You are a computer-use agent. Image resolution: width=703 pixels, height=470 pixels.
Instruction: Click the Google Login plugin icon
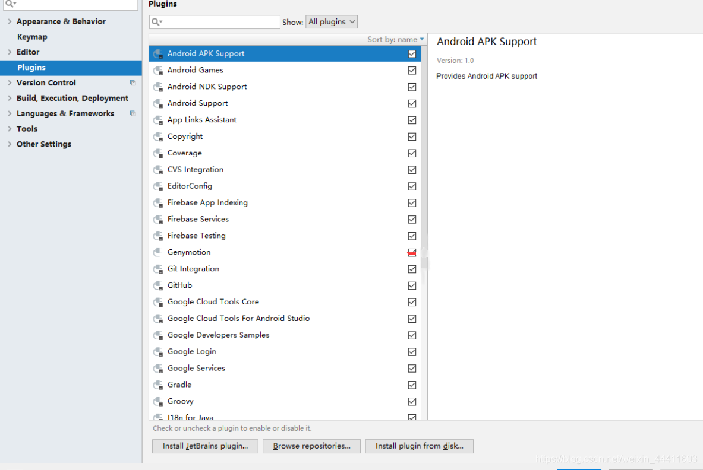[158, 352]
